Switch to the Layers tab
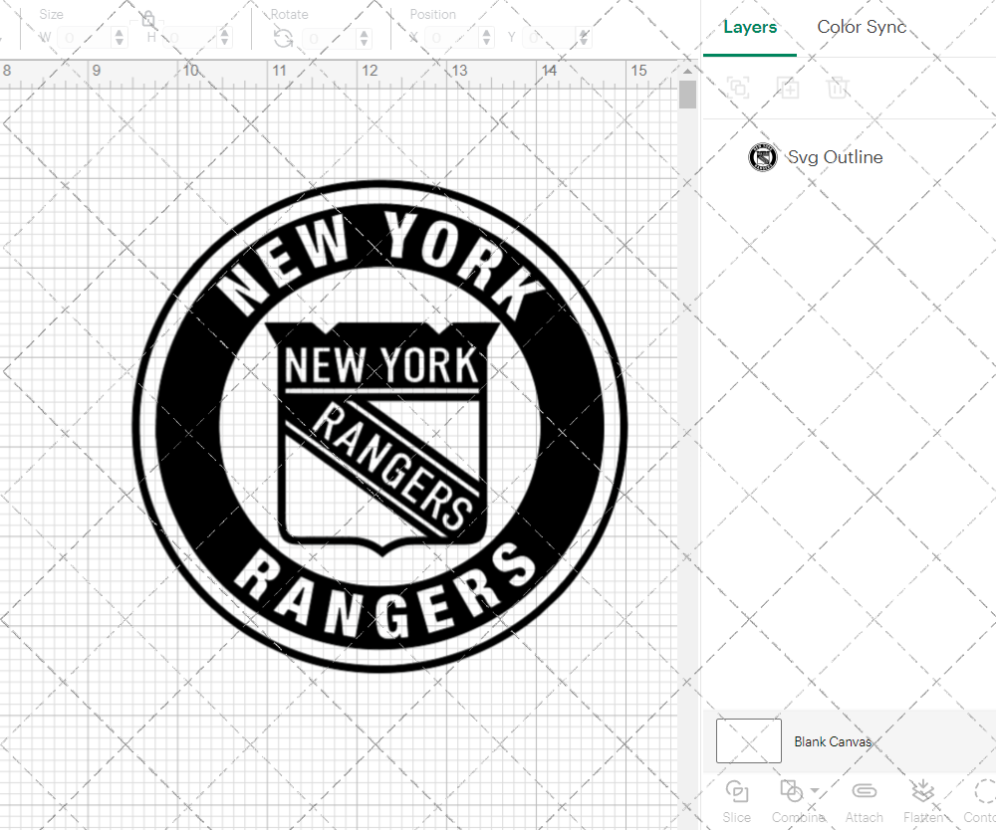996x830 pixels. (x=750, y=27)
